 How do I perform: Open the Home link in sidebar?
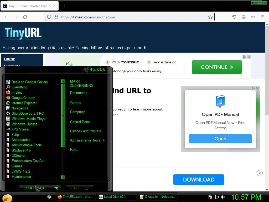(x=10, y=59)
